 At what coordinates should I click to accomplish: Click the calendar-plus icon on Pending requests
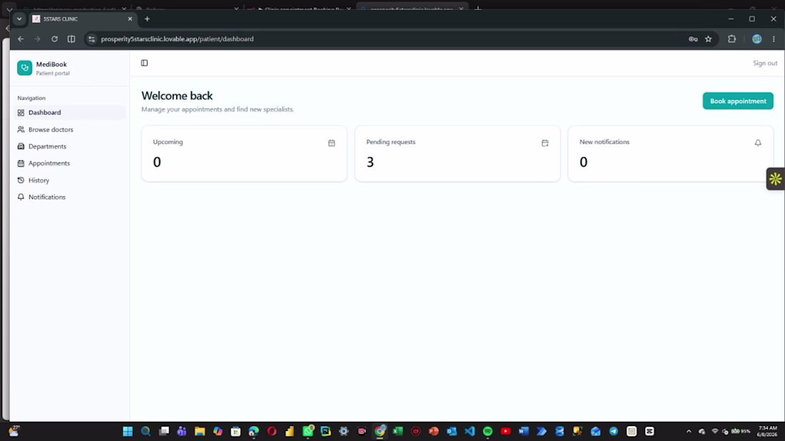tap(545, 143)
